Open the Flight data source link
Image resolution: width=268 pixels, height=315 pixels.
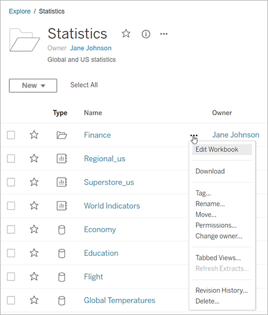tap(94, 277)
